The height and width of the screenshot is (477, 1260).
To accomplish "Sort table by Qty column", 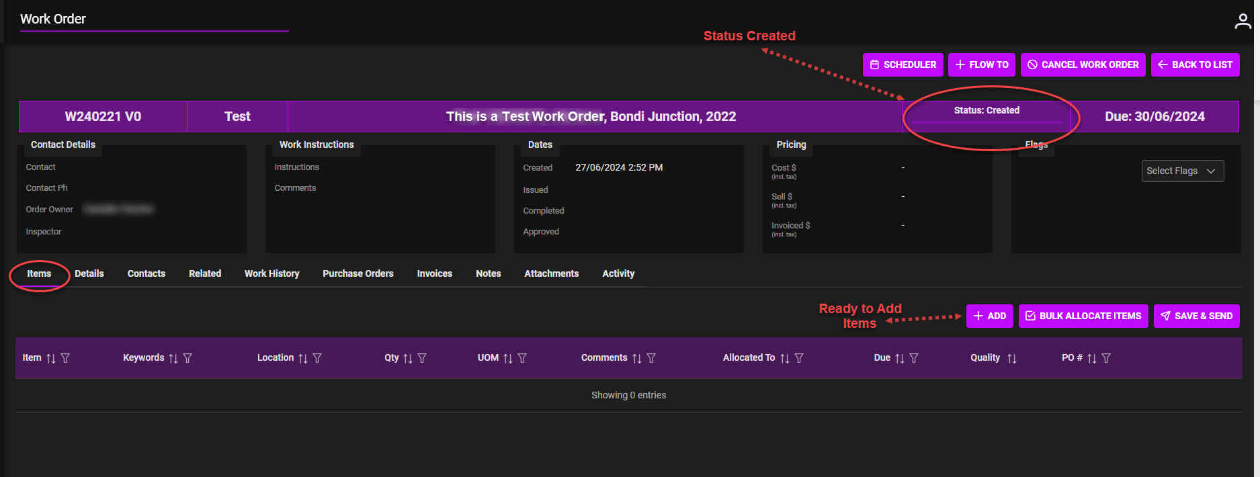I will [407, 359].
